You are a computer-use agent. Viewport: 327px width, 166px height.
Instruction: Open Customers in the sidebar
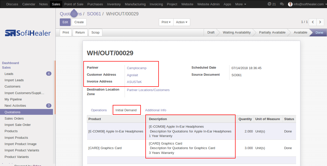[27, 87]
